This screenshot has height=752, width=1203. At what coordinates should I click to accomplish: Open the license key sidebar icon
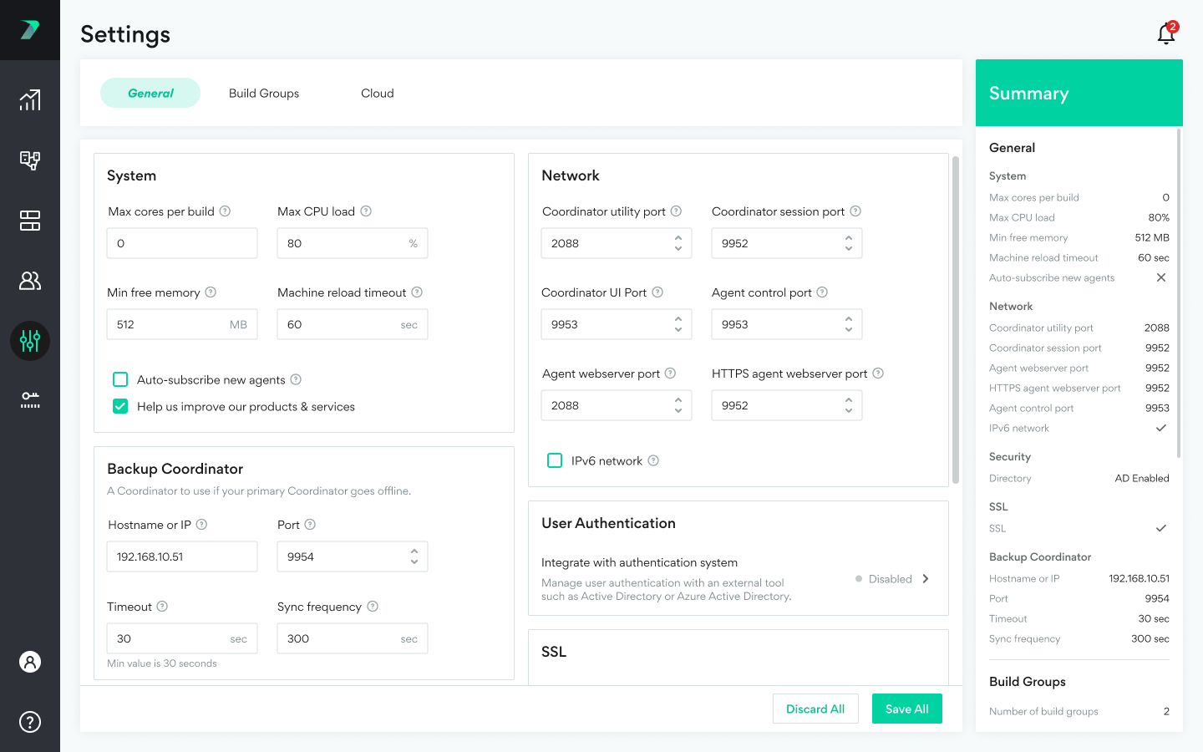point(30,400)
